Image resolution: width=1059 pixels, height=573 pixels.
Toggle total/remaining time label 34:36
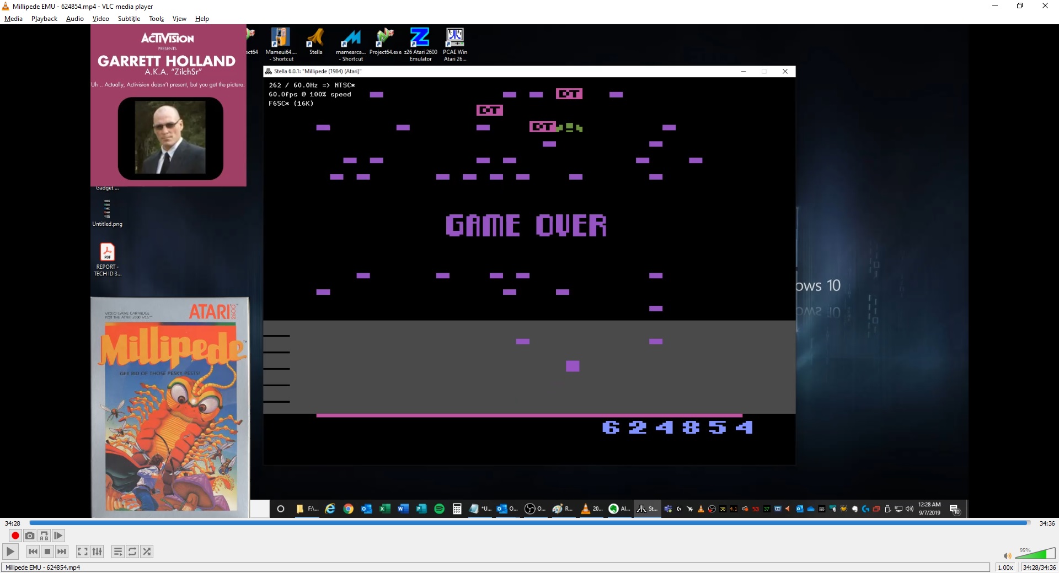1047,523
